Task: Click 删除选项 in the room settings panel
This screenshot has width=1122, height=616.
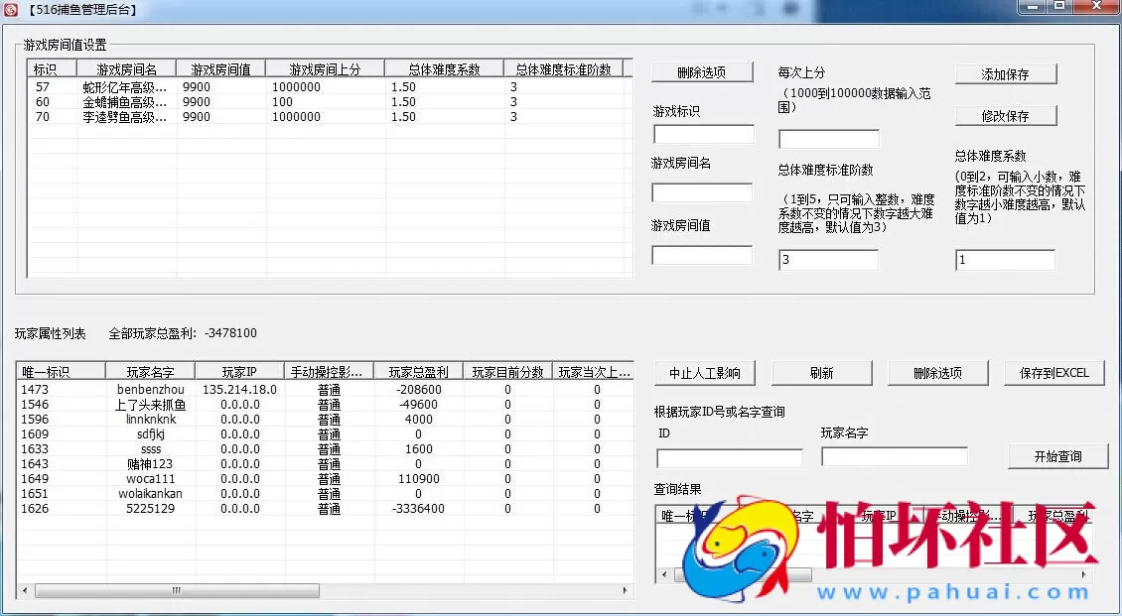Action: 701,71
